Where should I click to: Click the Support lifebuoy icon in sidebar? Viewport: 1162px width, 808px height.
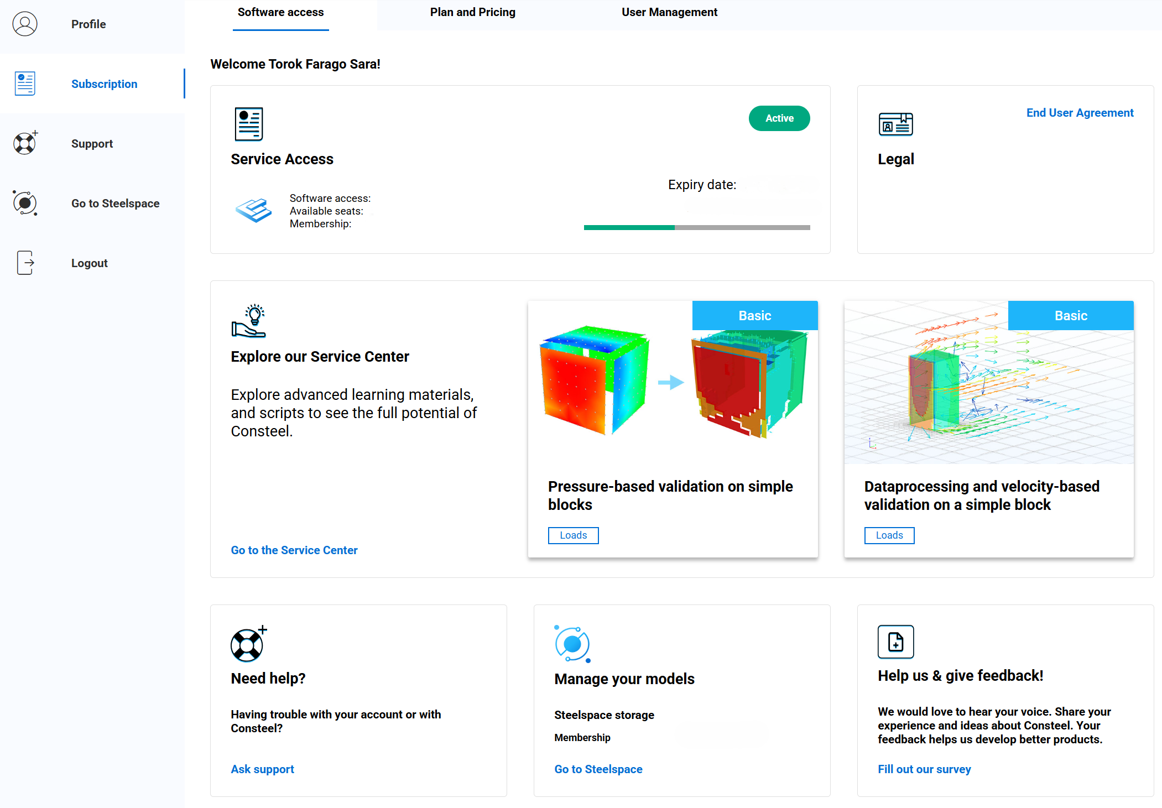[x=25, y=143]
